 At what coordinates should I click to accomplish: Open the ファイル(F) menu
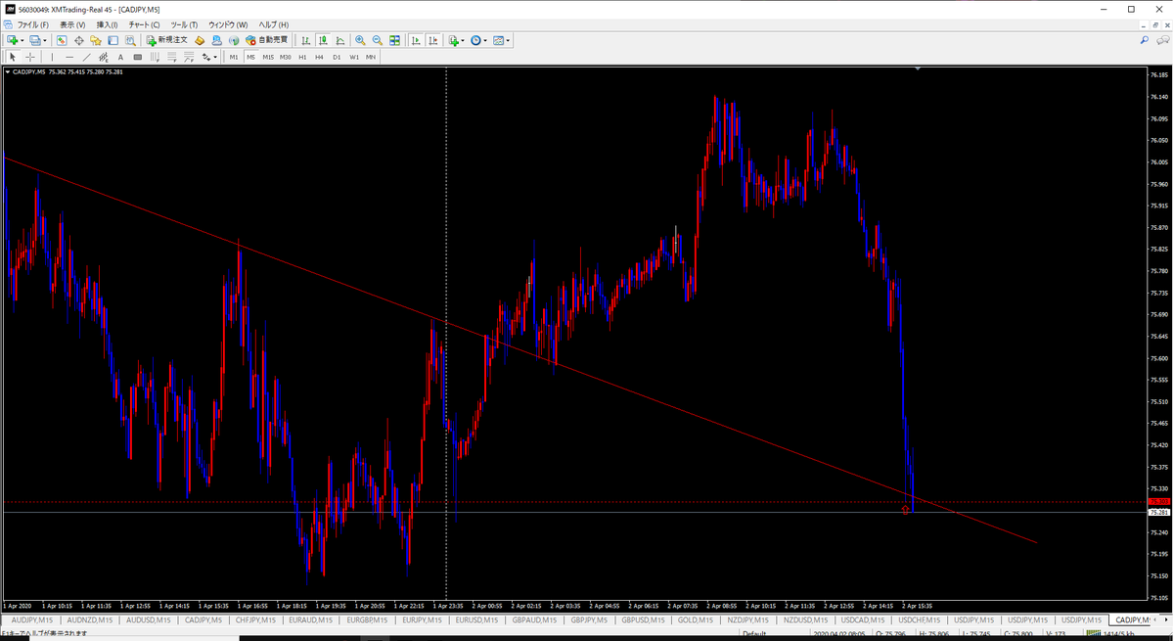33,24
